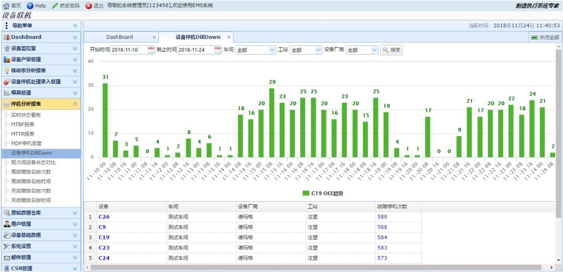Click the 设备基础数据 icon
The image size is (563, 272).
pyautogui.click(x=7, y=235)
